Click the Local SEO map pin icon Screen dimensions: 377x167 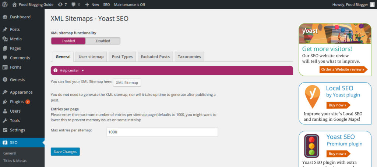312,97
